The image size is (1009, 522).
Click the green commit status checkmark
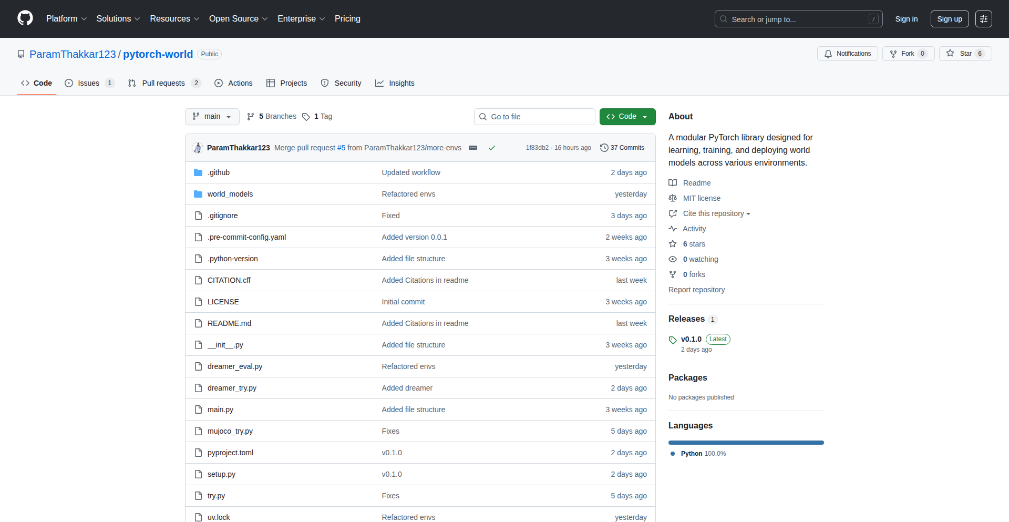(492, 148)
